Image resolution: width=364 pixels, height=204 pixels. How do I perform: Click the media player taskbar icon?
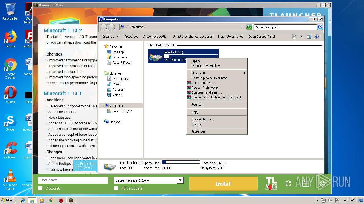pos(42,200)
